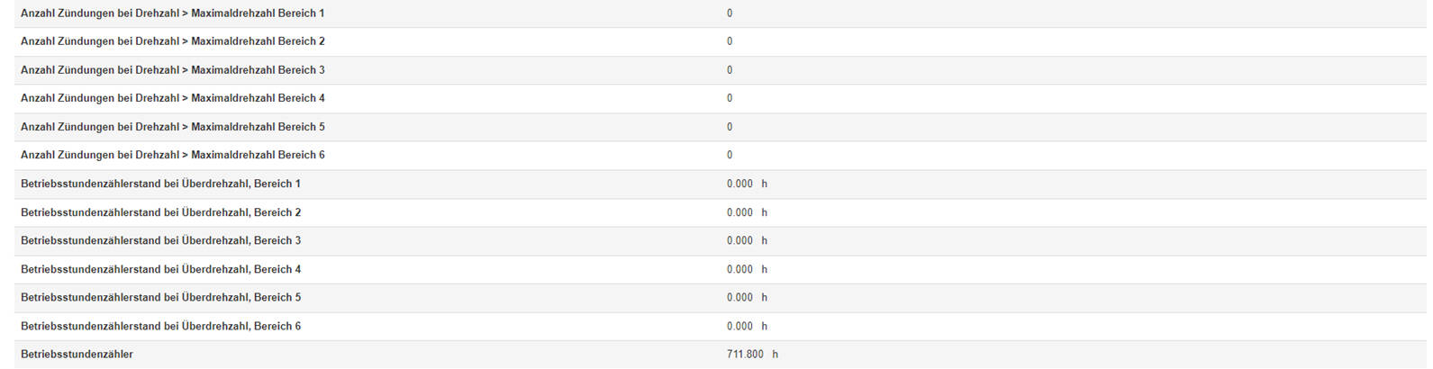Click the 'Betriebsstundenzähler' label in the last row

(77, 355)
